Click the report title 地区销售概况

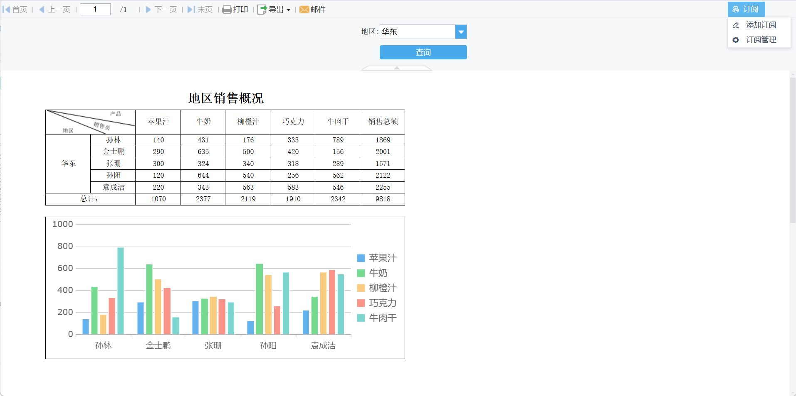(x=226, y=98)
